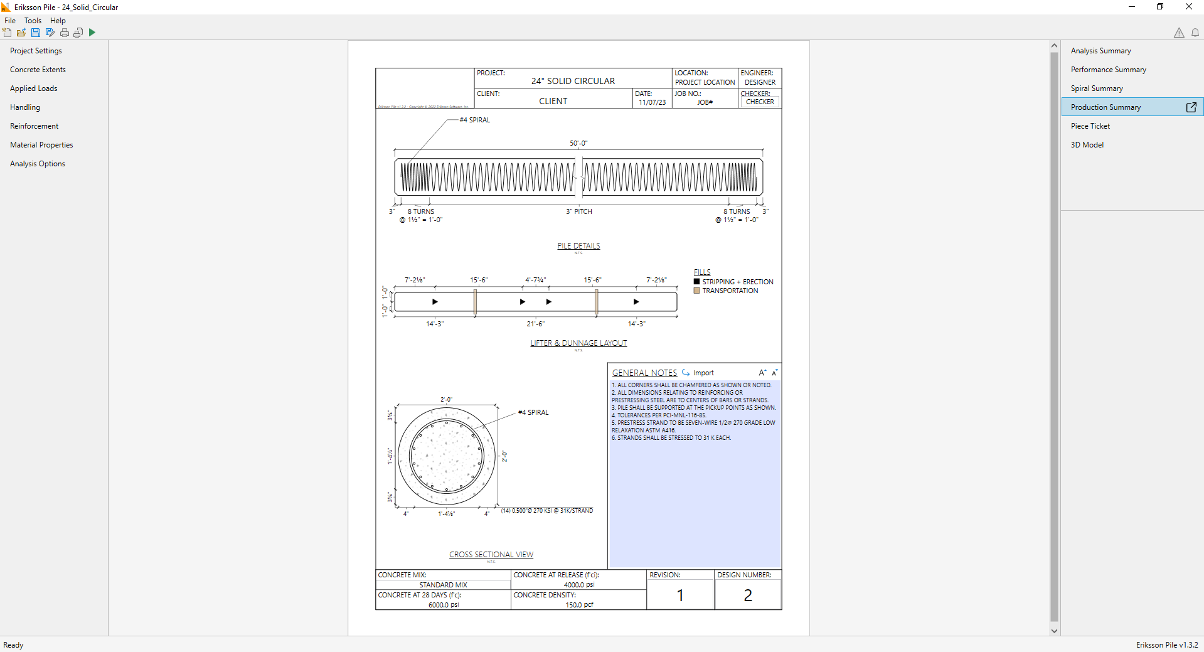Click the Import notes arrow icon
Screen dimensions: 1204x652
pyautogui.click(x=686, y=373)
